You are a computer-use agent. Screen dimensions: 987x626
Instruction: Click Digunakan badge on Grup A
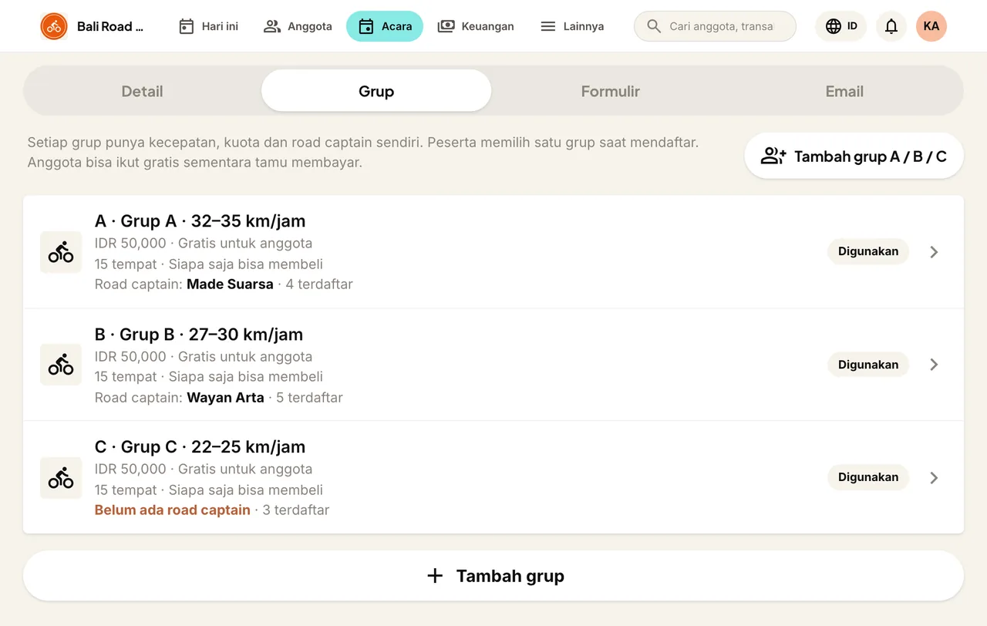[x=868, y=252]
